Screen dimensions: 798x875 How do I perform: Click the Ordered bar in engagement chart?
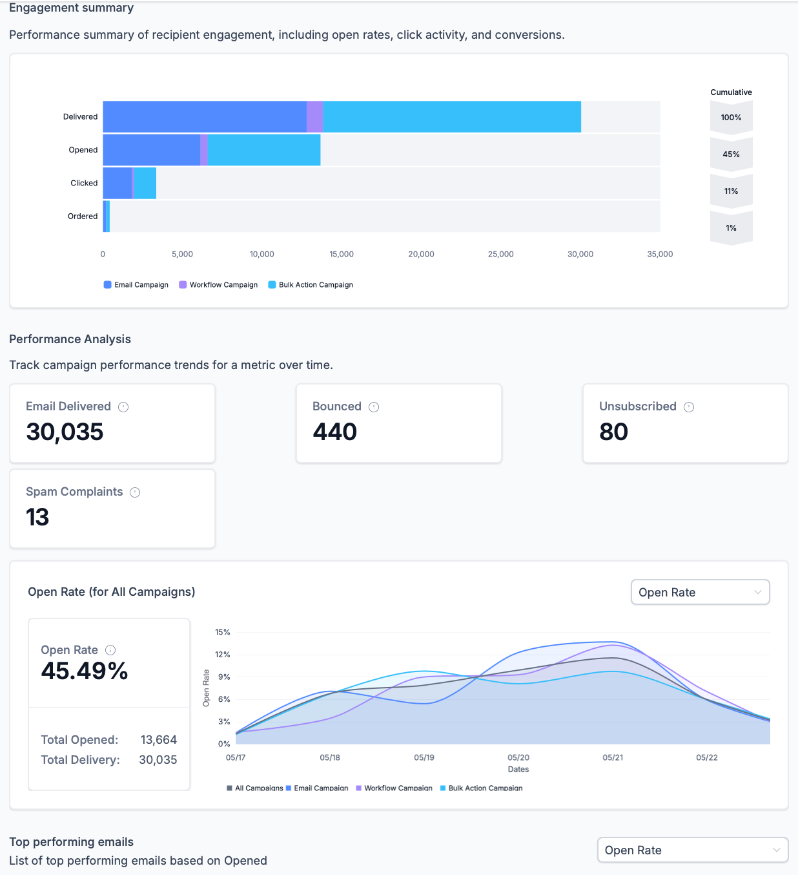(107, 216)
